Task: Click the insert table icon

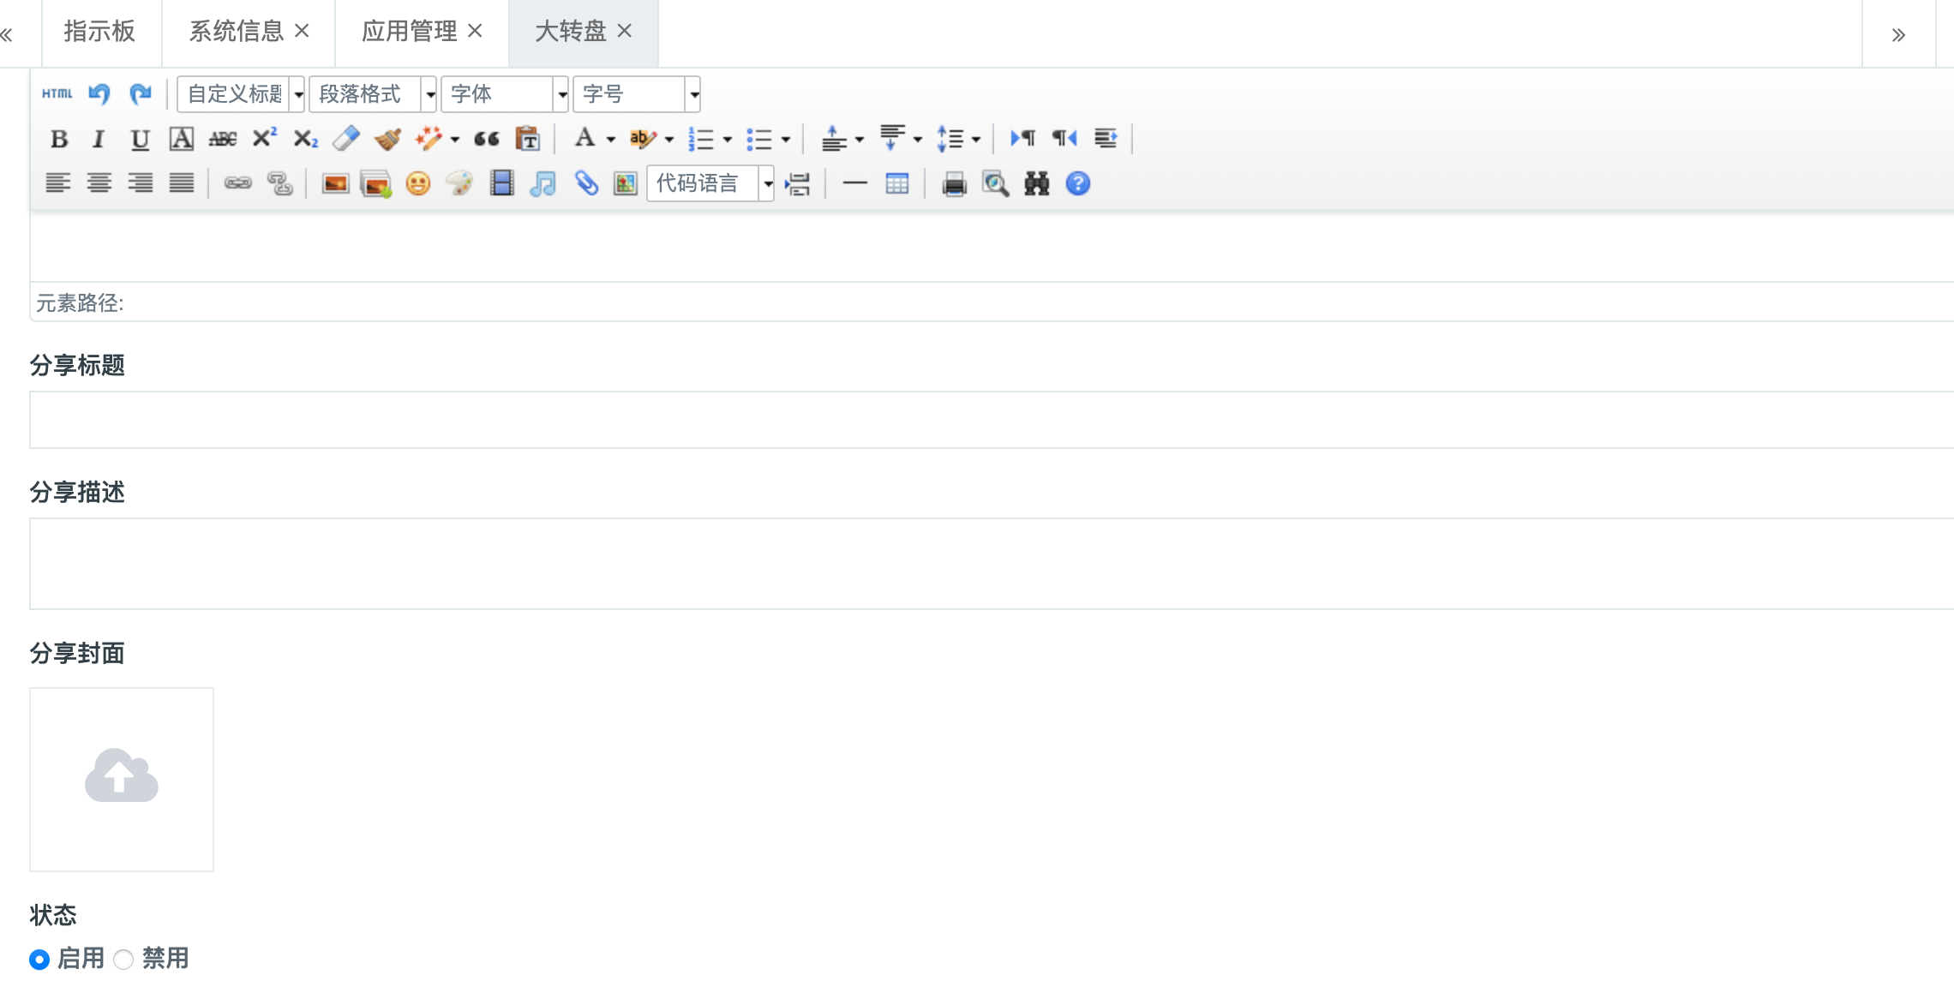Action: click(896, 183)
